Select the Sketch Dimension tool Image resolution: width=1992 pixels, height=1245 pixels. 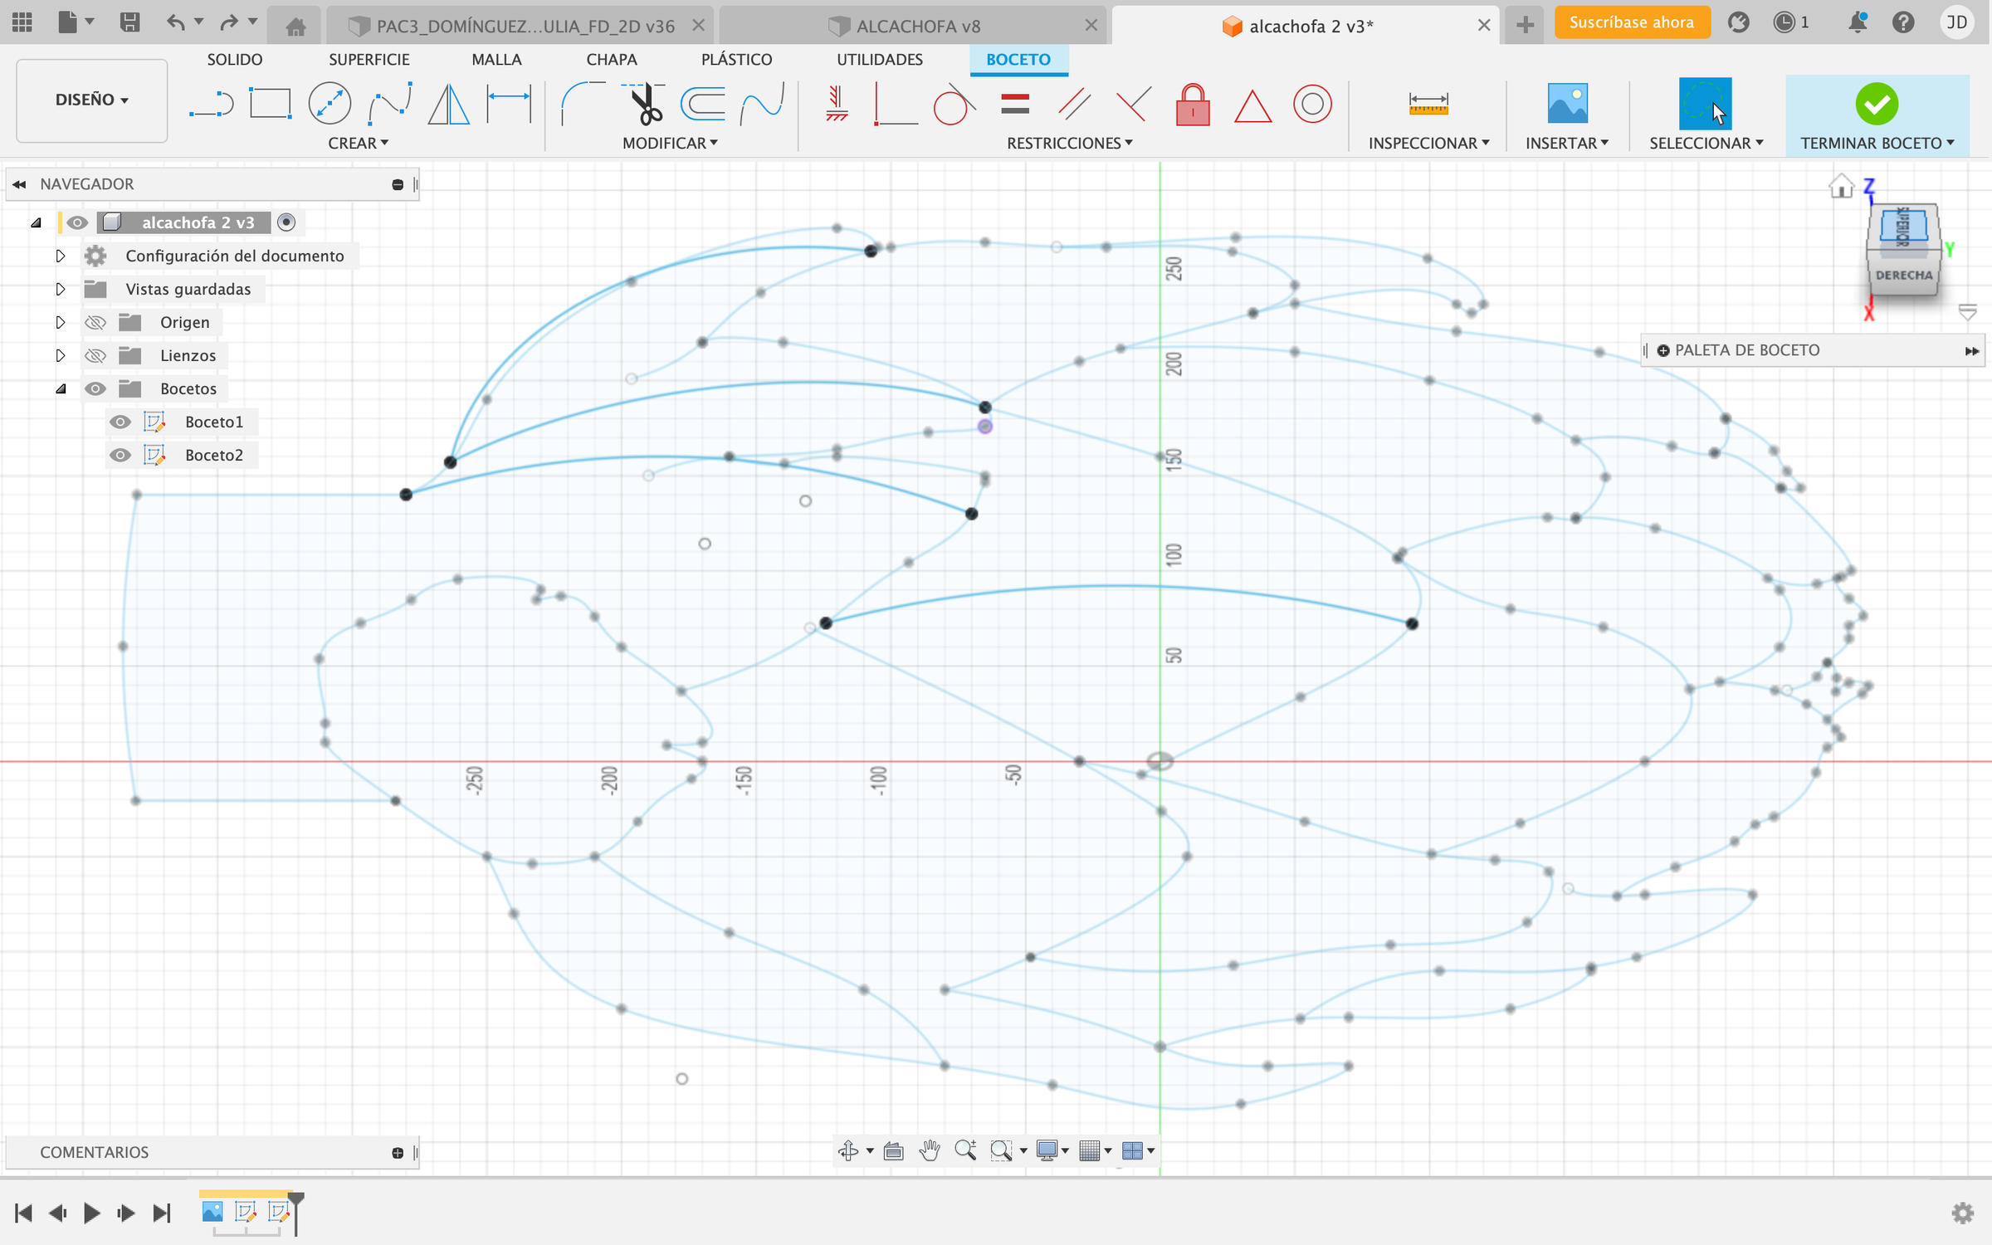pos(509,105)
